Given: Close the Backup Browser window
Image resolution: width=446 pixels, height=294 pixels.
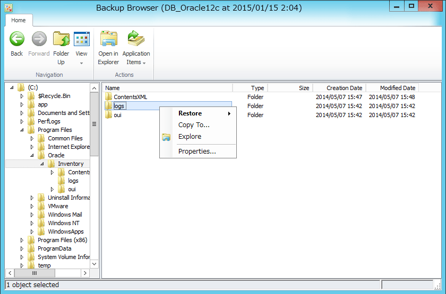Looking at the screenshot, I should tap(430, 6).
